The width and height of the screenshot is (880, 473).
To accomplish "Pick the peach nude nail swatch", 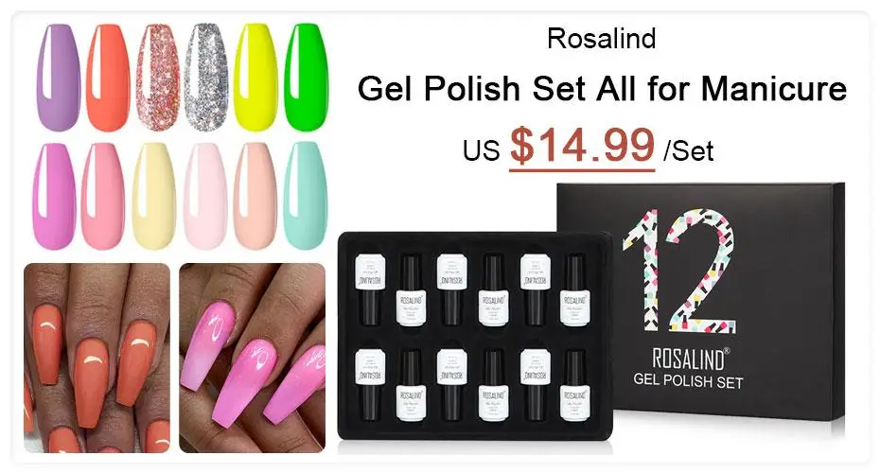I will point(255,196).
